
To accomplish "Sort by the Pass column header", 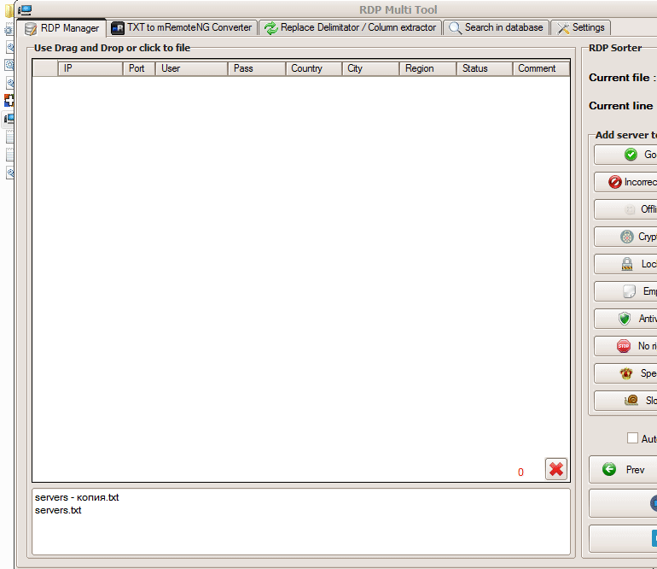I will coord(257,68).
